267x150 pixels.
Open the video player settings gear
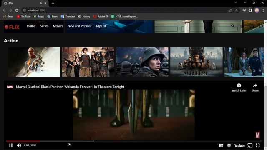[x=229, y=145]
